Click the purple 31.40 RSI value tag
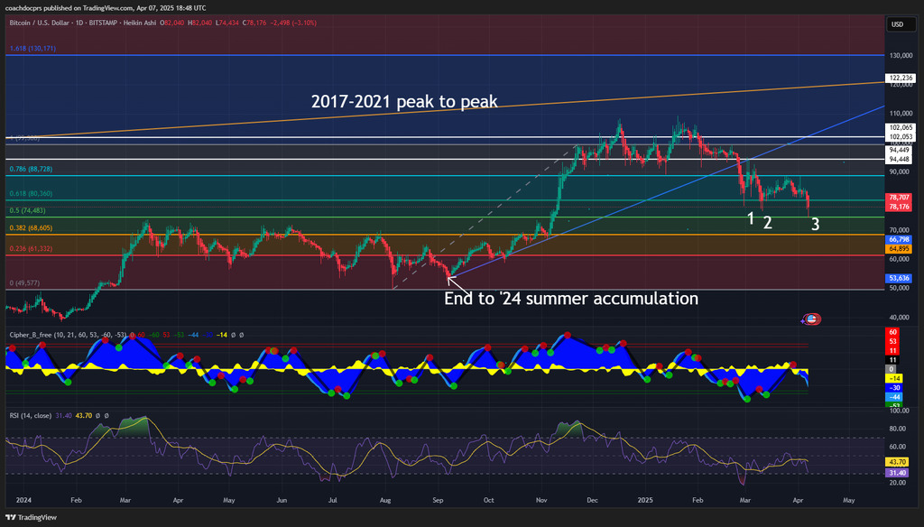Image resolution: width=924 pixels, height=527 pixels. click(x=898, y=473)
